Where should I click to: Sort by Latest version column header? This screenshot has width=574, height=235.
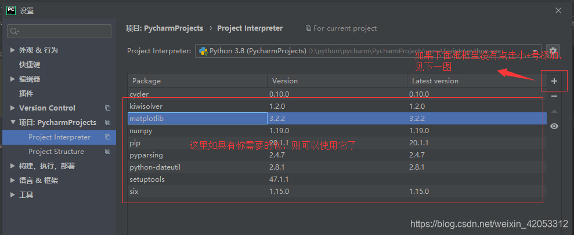(x=477, y=80)
